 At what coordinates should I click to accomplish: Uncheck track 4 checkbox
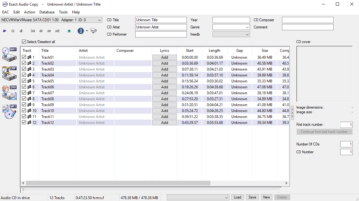[24, 75]
